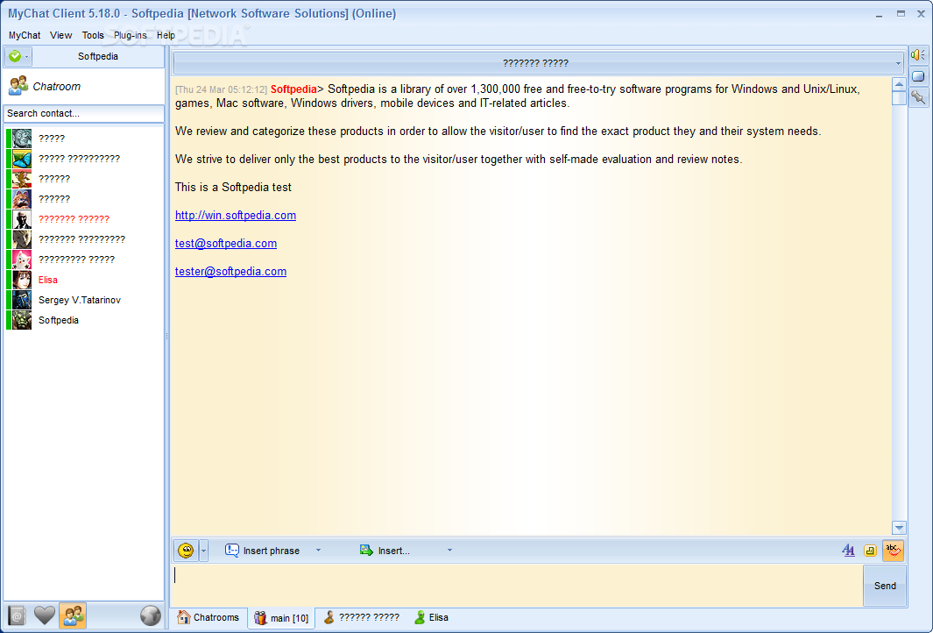933x633 pixels.
Task: Open the http://win.softpedia.com link
Action: [236, 216]
